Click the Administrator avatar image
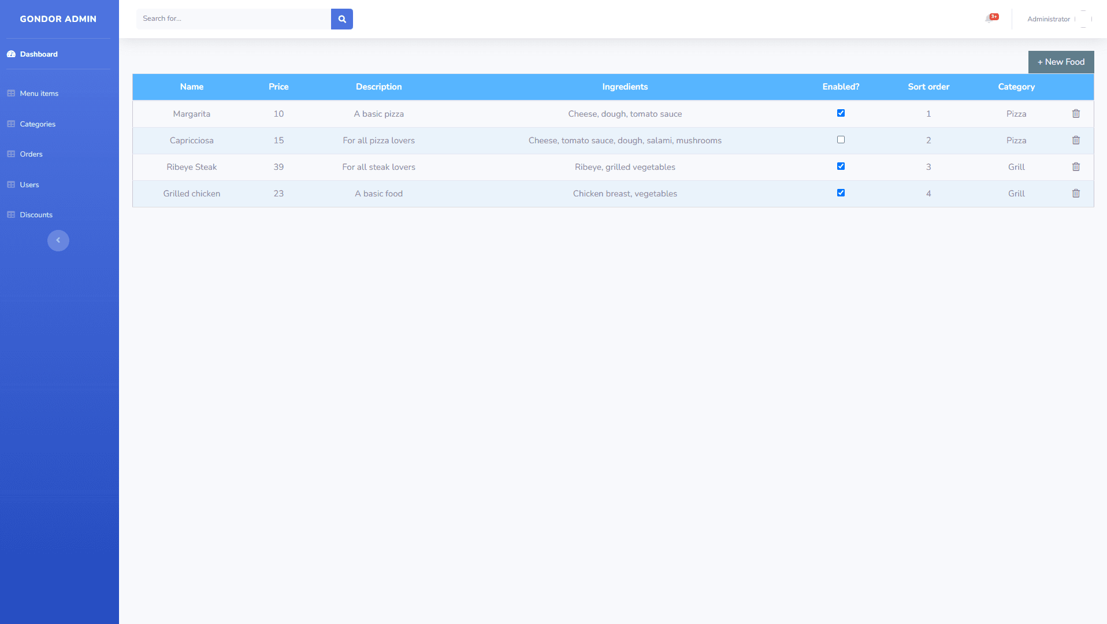This screenshot has height=624, width=1107. pyautogui.click(x=1083, y=19)
